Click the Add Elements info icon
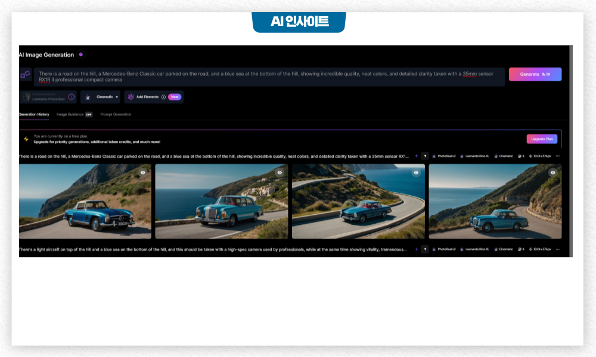 (163, 97)
